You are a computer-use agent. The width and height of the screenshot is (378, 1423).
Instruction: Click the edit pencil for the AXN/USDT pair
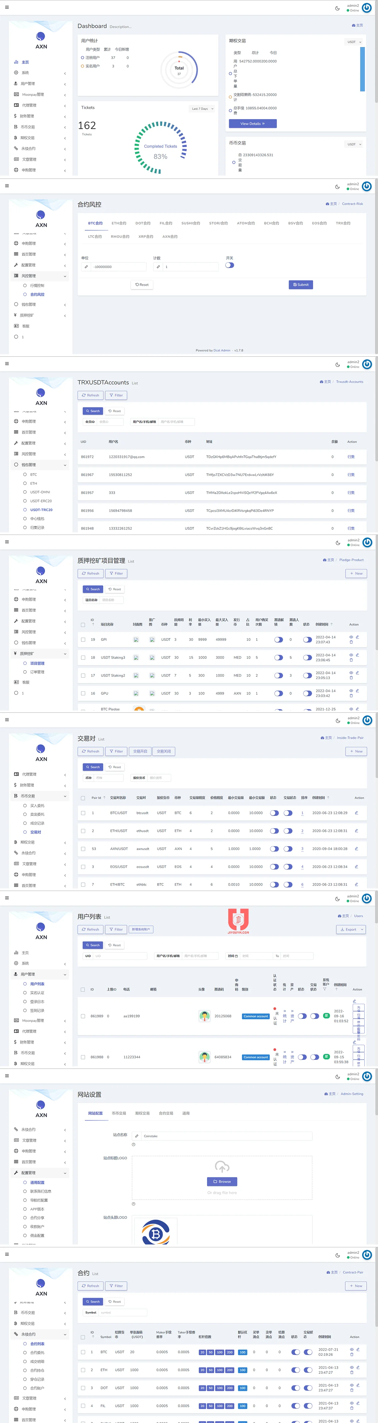[x=356, y=848]
